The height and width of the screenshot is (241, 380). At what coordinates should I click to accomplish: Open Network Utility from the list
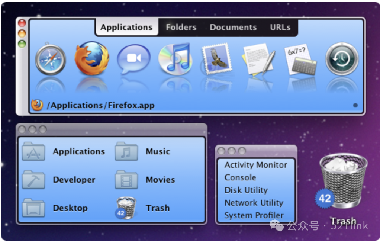coord(254,203)
